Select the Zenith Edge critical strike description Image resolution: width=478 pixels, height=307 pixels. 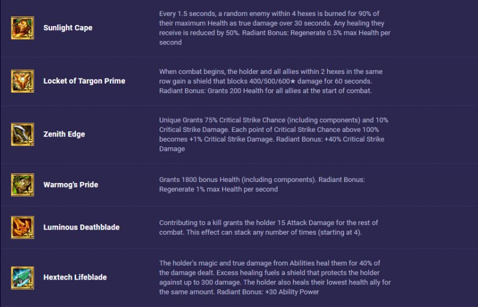tap(274, 134)
